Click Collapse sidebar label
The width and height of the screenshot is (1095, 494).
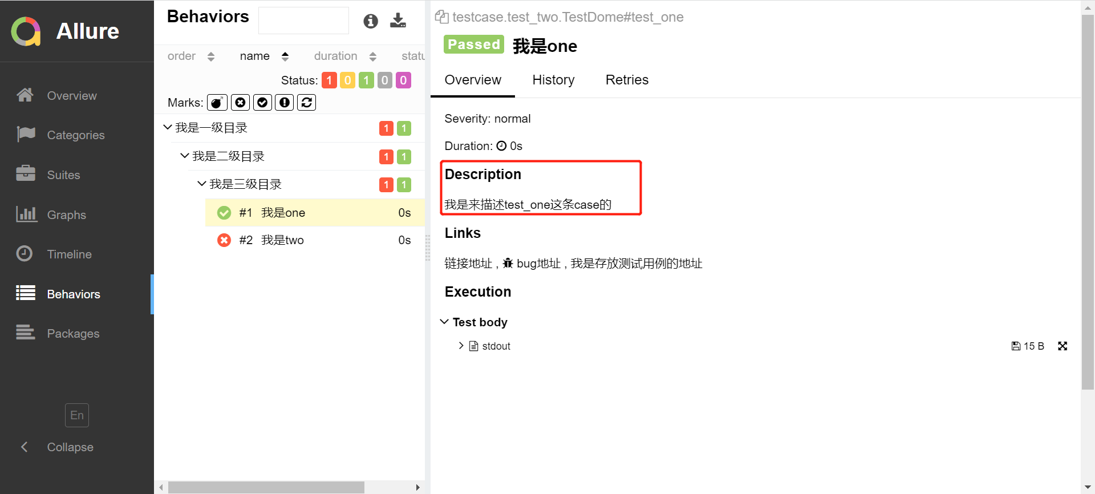click(70, 447)
